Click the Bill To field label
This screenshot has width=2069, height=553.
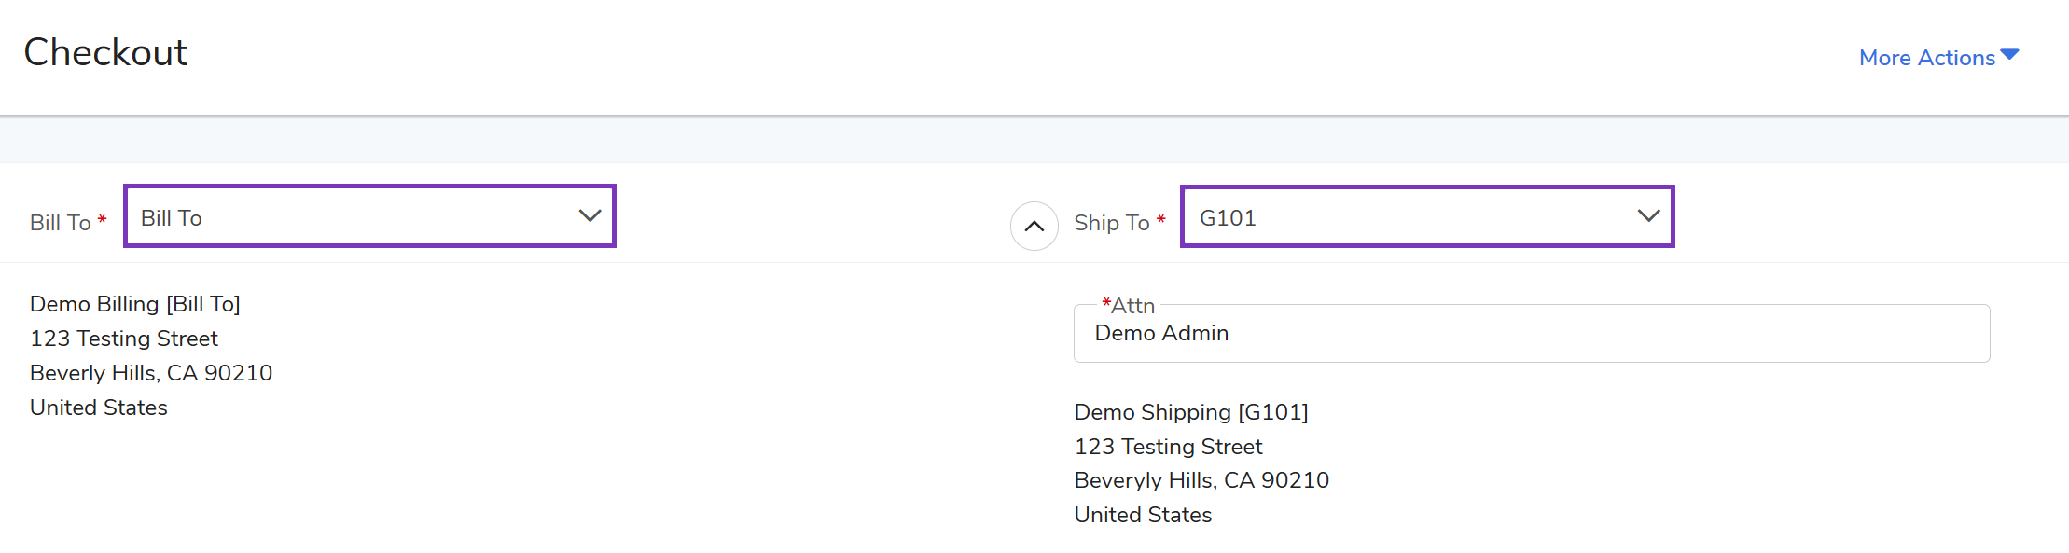pos(60,223)
